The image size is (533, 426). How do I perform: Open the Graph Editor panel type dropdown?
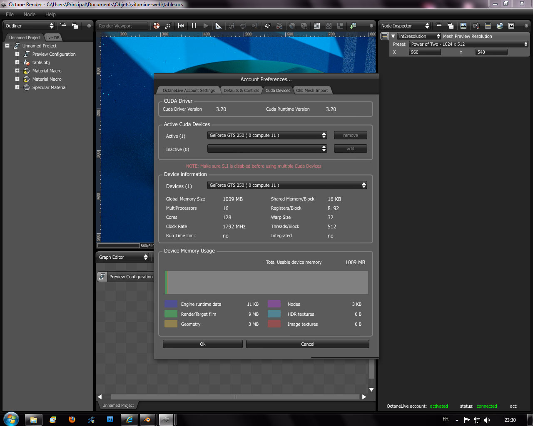coord(123,257)
